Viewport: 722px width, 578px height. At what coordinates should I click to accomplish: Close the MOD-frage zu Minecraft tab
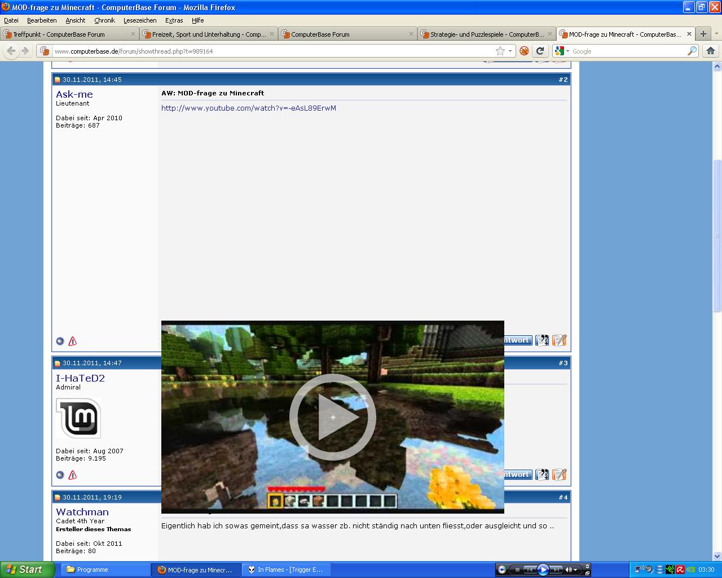tap(689, 34)
